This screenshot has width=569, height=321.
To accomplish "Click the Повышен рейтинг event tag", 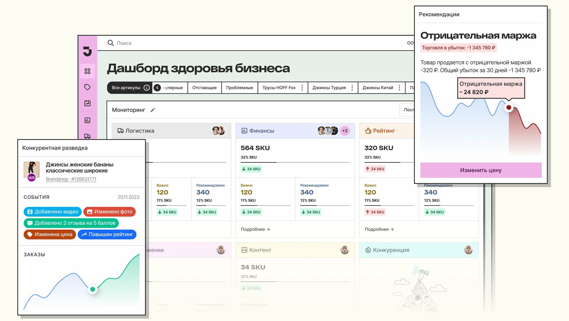I will point(107,234).
